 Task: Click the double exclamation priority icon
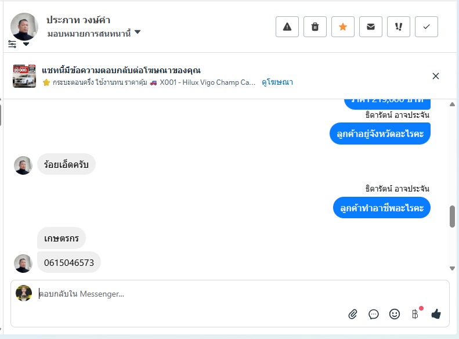click(399, 27)
